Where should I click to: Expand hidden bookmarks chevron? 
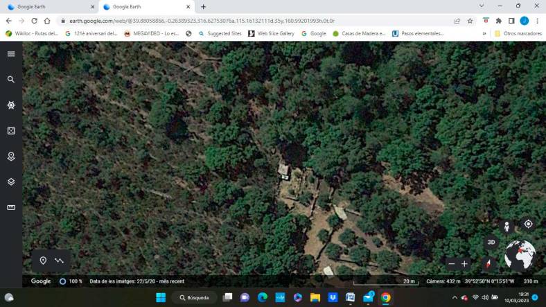coord(484,33)
